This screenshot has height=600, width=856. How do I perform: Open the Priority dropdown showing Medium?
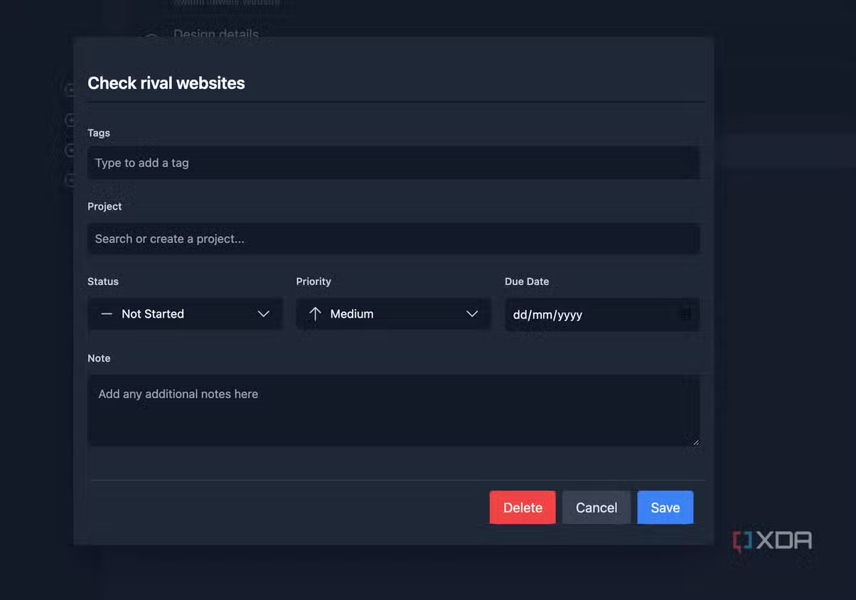(x=393, y=314)
